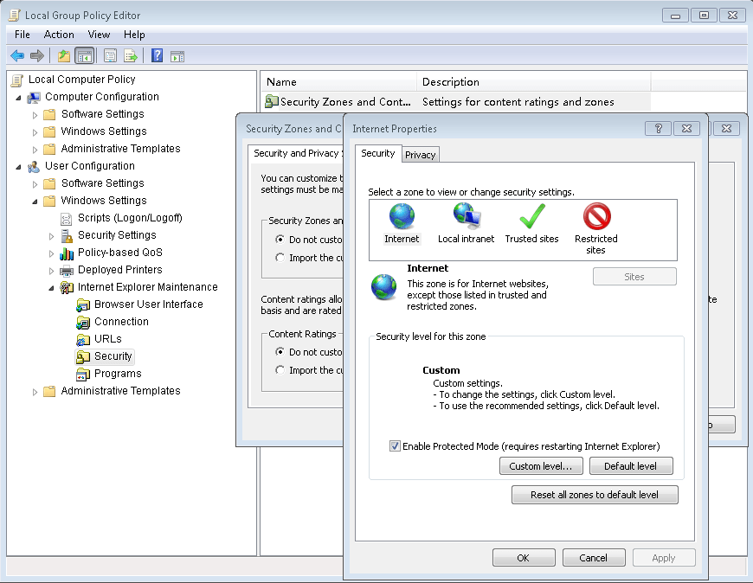Collapse the User Configuration node
753x583 pixels.
point(19,167)
